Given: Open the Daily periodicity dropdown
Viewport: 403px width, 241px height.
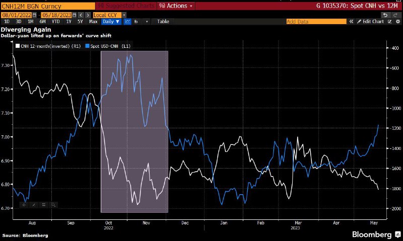Looking at the screenshot, I should [x=111, y=22].
